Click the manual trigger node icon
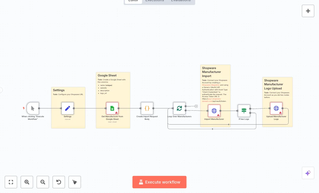The width and height of the screenshot is (319, 193). point(32,108)
